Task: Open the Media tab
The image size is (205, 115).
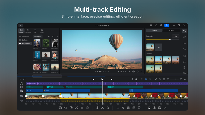Action: pyautogui.click(x=21, y=31)
